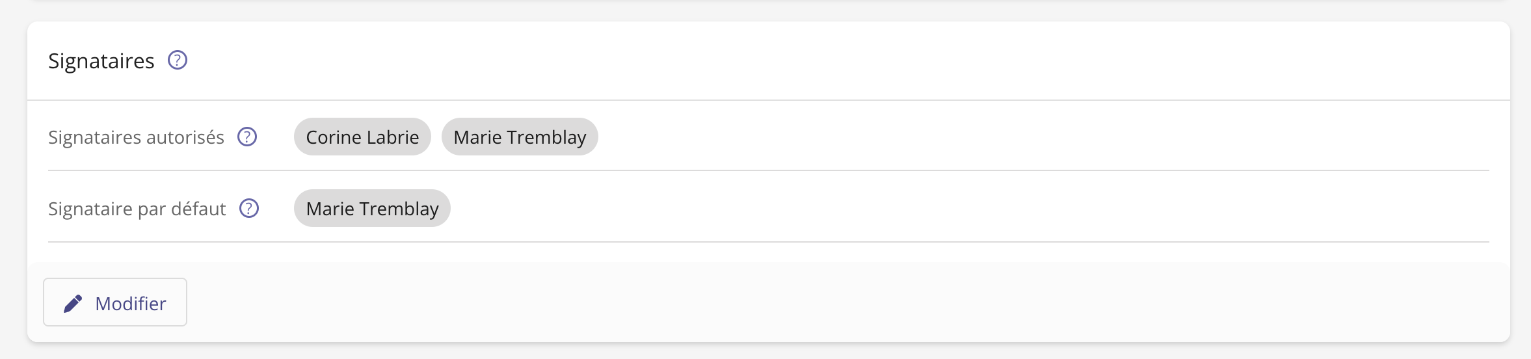Click the pencil icon on the Modifier button
This screenshot has height=359, width=1531.
pyautogui.click(x=73, y=303)
